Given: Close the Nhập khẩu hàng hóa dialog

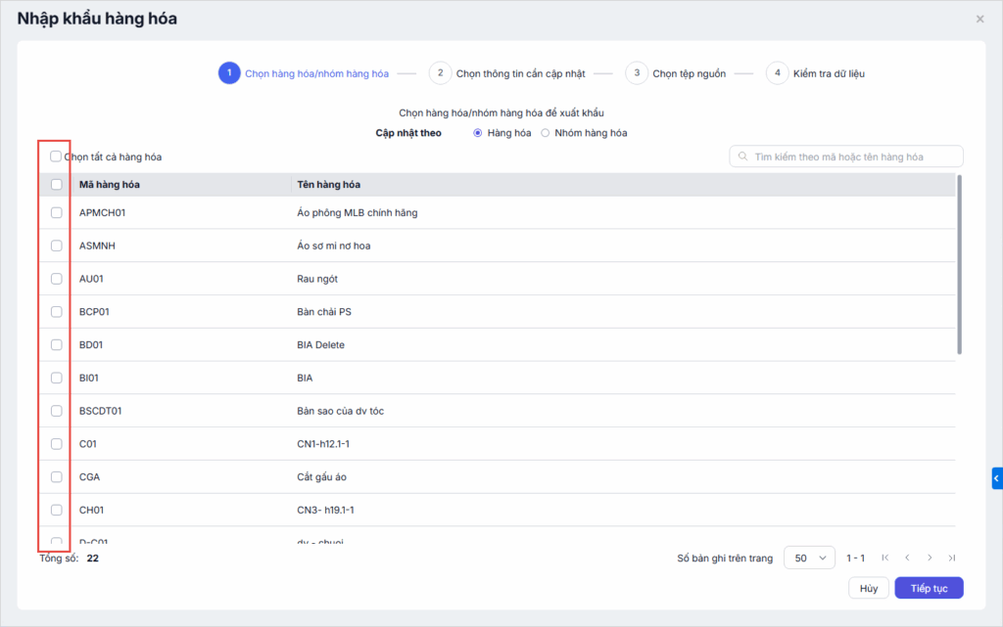Looking at the screenshot, I should [979, 19].
